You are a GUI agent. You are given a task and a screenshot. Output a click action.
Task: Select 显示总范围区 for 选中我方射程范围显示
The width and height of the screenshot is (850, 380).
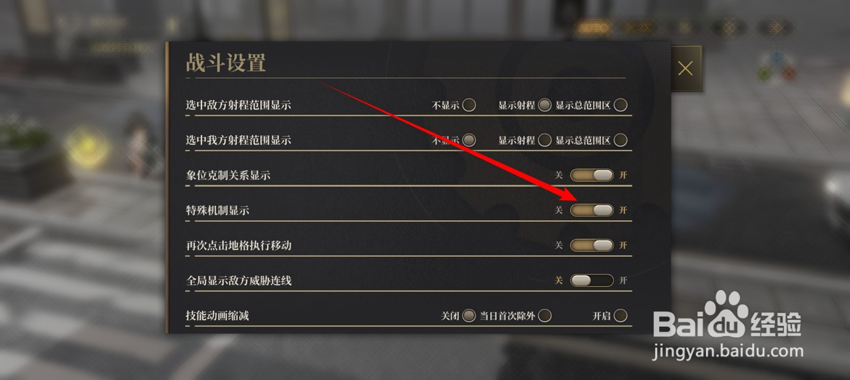pos(621,140)
